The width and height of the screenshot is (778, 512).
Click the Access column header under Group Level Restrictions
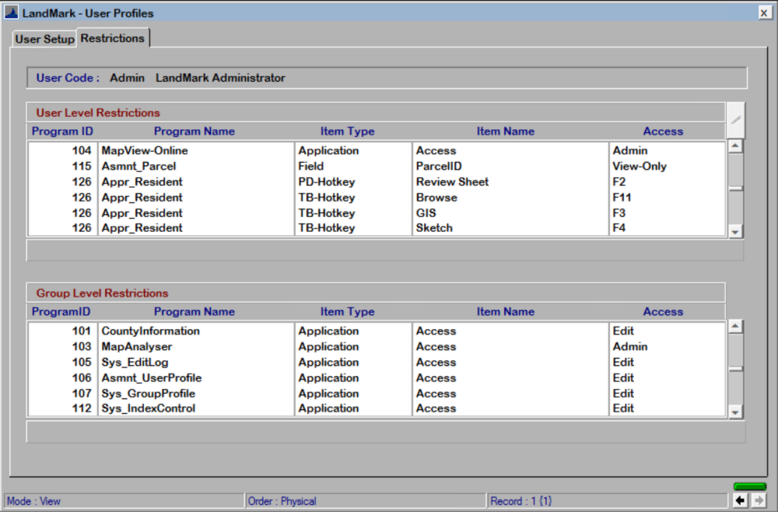(663, 311)
